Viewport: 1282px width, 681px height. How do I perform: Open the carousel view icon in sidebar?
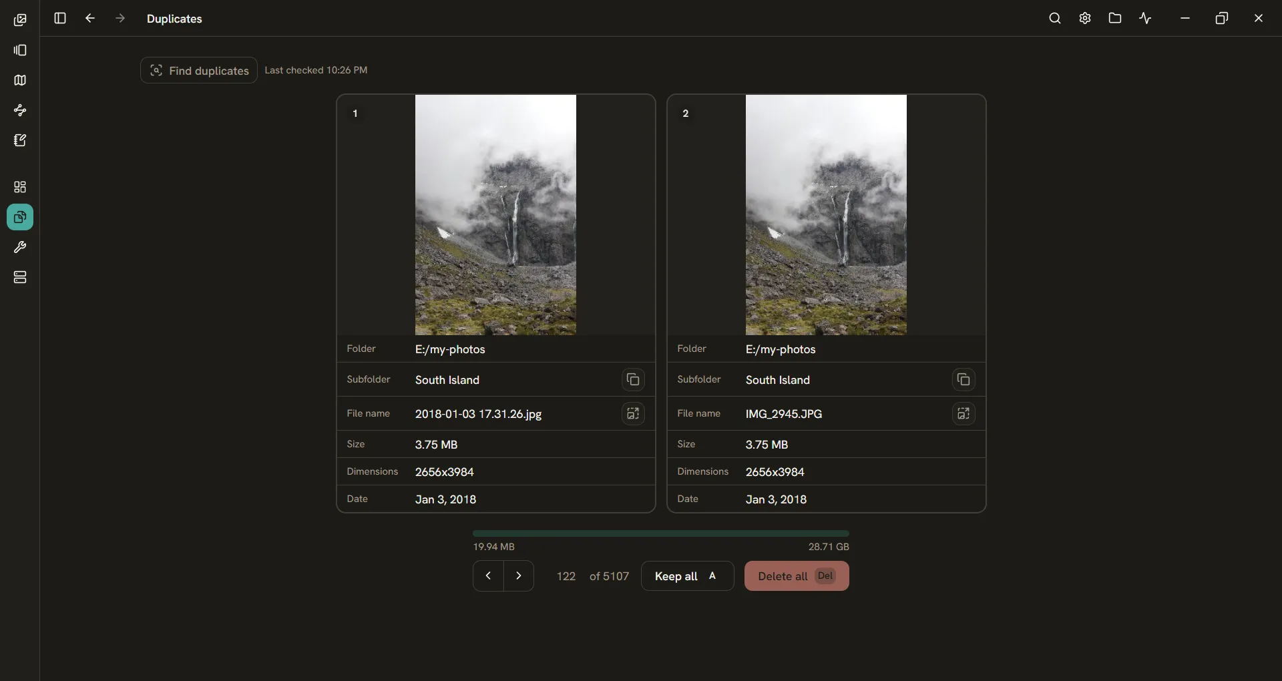click(x=20, y=50)
